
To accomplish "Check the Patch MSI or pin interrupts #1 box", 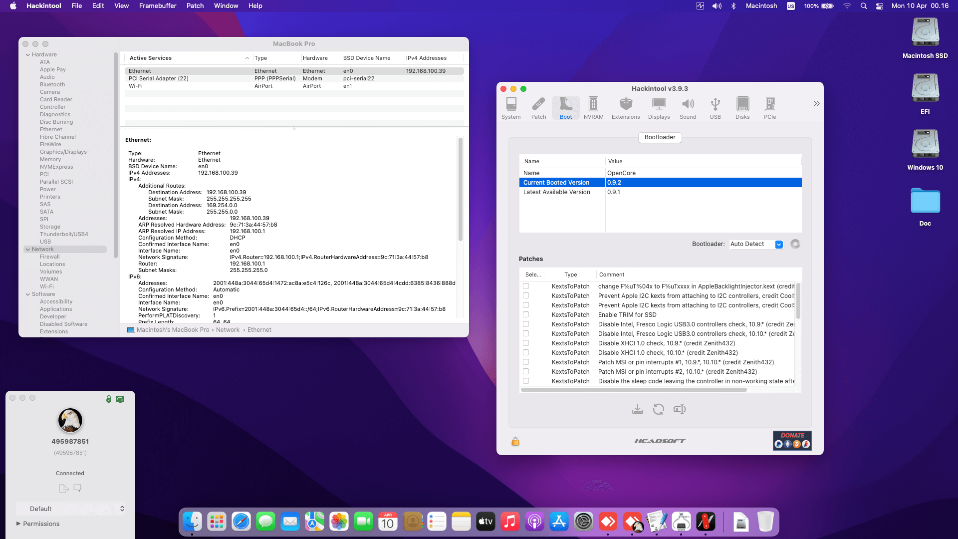I will pos(526,362).
